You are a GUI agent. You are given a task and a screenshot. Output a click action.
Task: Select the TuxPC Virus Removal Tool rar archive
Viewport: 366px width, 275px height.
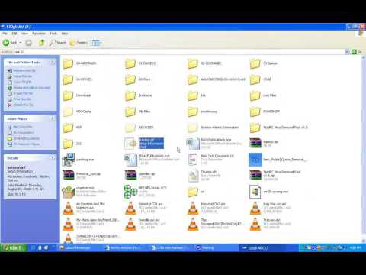tap(275, 176)
